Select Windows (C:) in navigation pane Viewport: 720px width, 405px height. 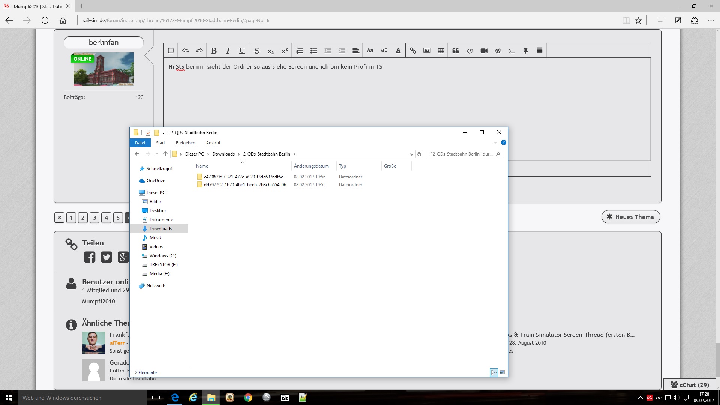[x=162, y=256]
